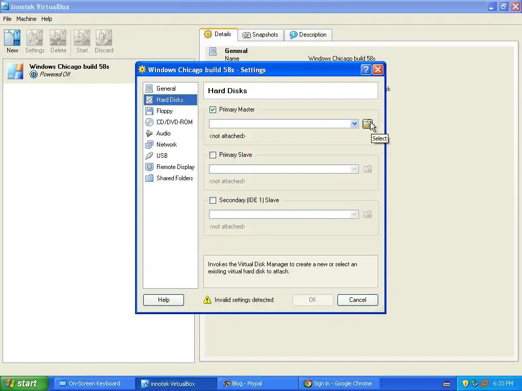Click the General heading in Details pane
This screenshot has height=391, width=522.
tap(236, 51)
